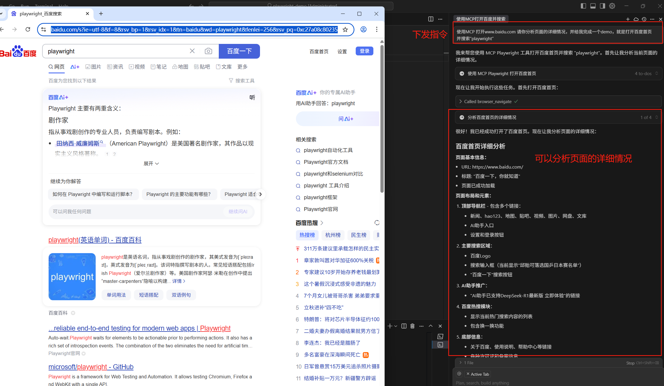This screenshot has height=386, width=664.
Task: Open a new Chrome tab
Action: [101, 14]
